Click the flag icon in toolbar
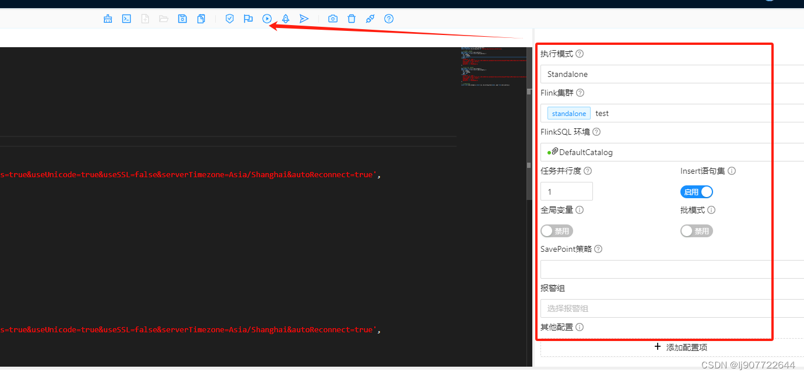 coord(248,19)
